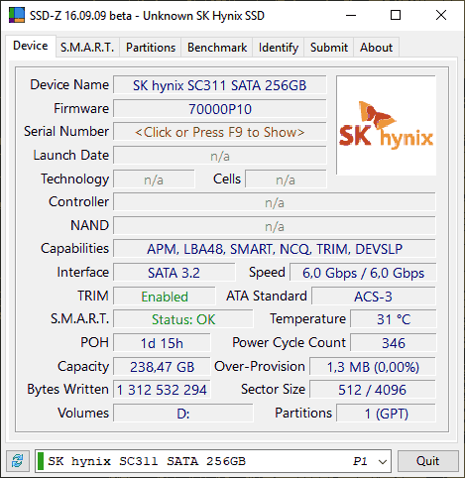Click the Volumes value D:
Image resolution: width=465 pixels, height=478 pixels.
click(x=183, y=414)
